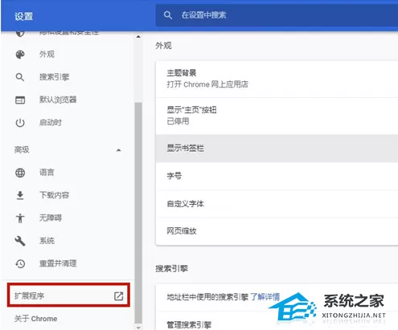Click the sidebar scrollbar up arrow
398x330 pixels.
tap(138, 37)
